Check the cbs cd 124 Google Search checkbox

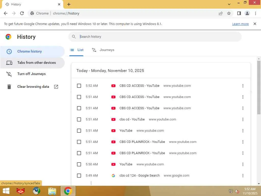click(79, 176)
